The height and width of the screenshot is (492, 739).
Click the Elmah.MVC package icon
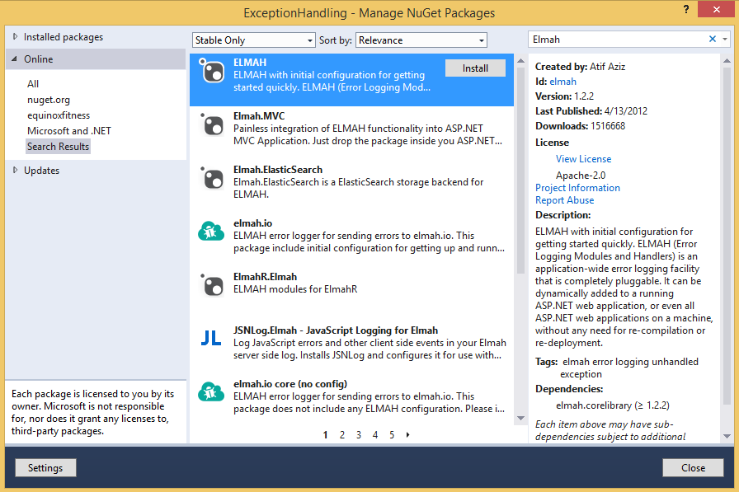point(212,124)
